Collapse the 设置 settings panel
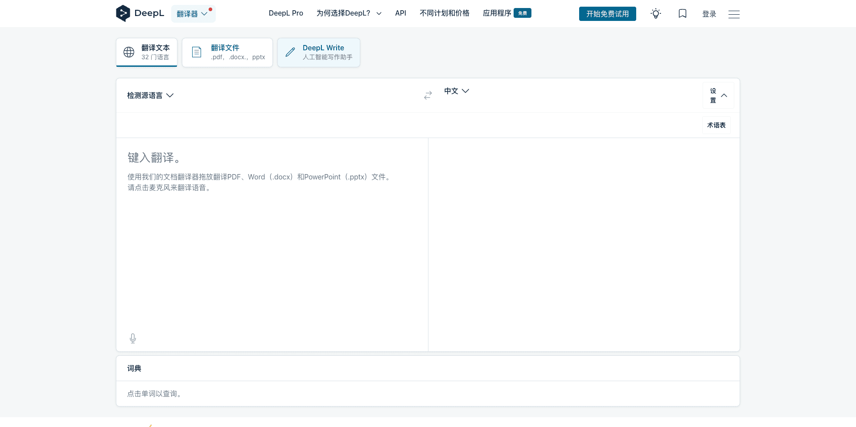The image size is (856, 427). coord(718,95)
